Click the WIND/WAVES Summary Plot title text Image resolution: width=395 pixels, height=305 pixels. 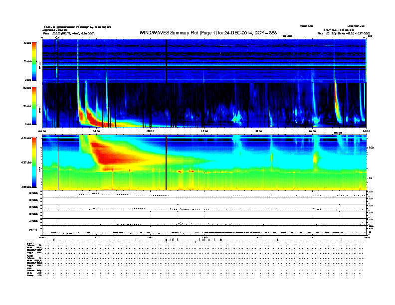[208, 33]
